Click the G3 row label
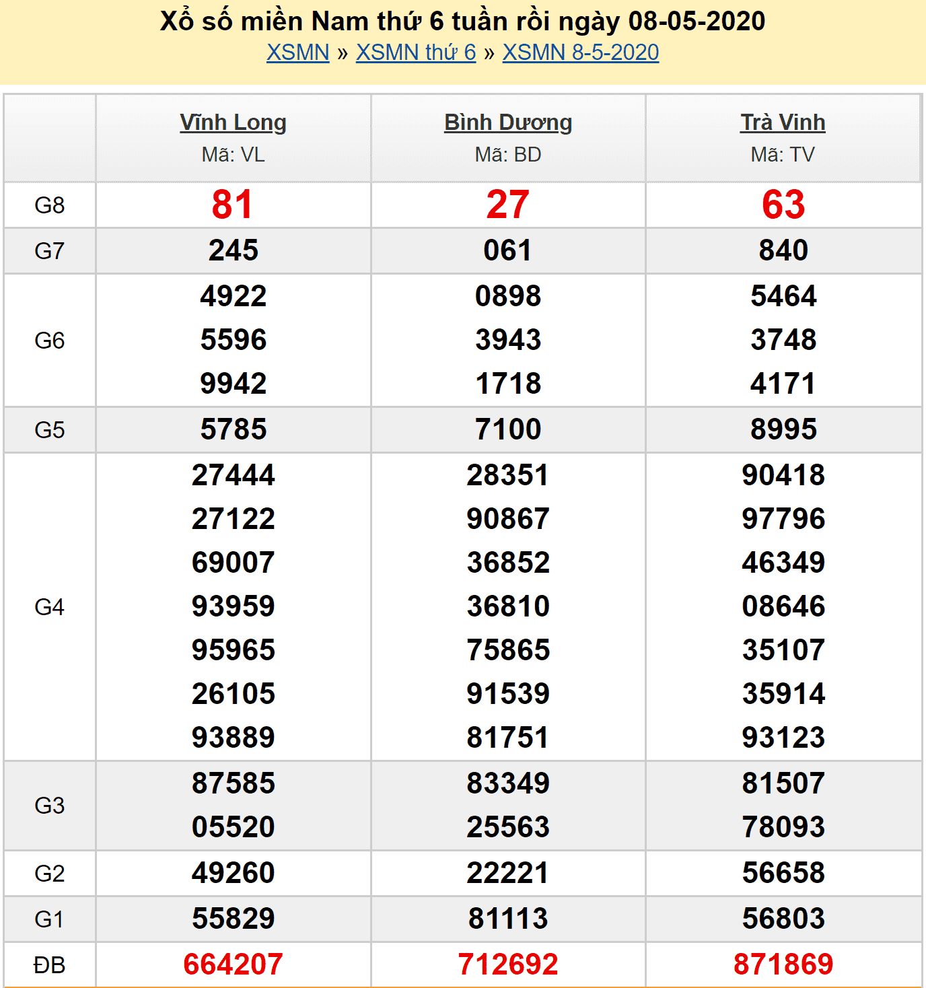The height and width of the screenshot is (988, 926). 50,806
